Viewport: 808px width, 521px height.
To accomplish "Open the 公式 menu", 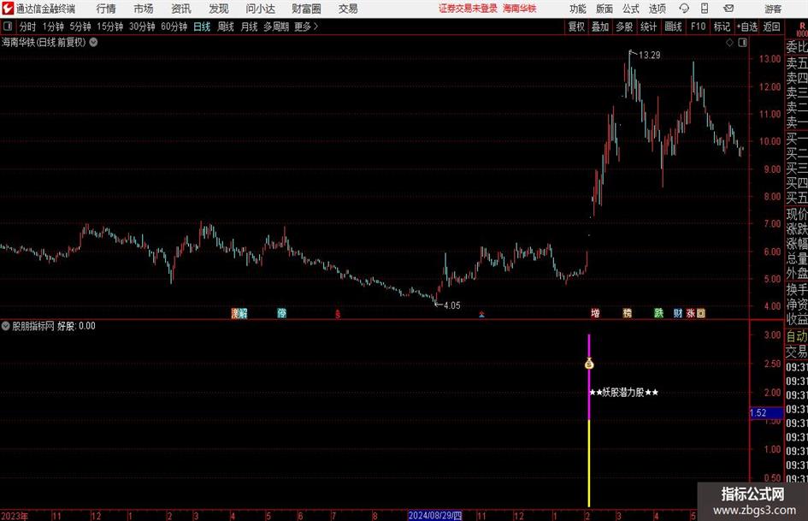I will (631, 9).
